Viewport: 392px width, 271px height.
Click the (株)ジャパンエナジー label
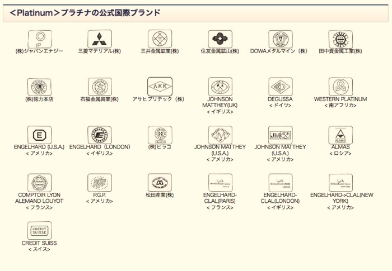coord(39,51)
